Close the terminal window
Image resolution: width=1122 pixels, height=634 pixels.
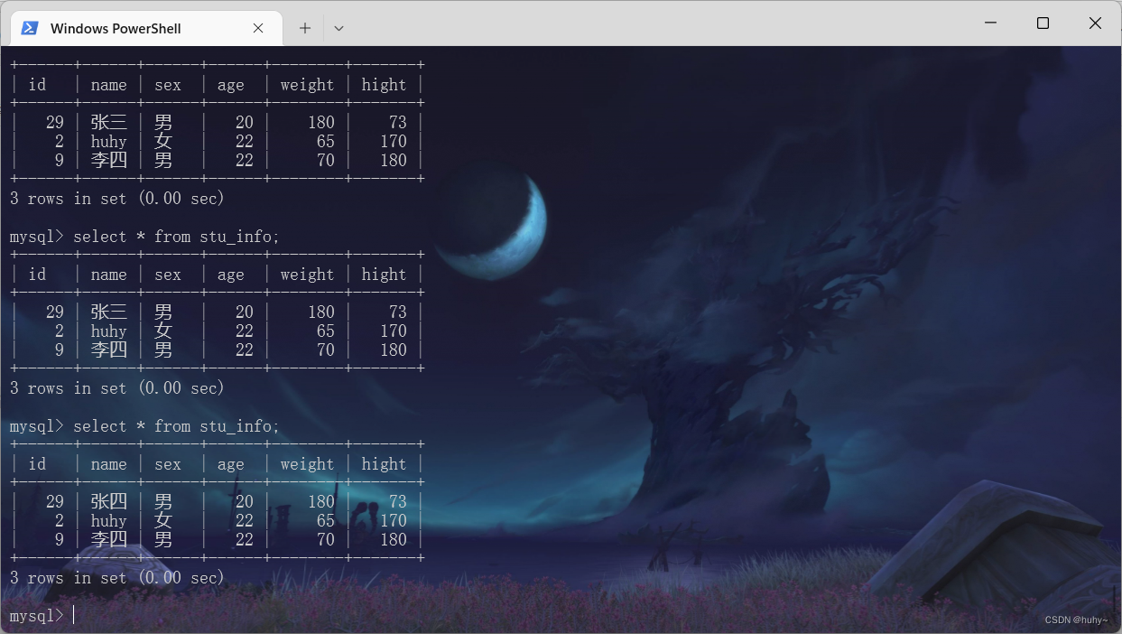(x=1095, y=23)
